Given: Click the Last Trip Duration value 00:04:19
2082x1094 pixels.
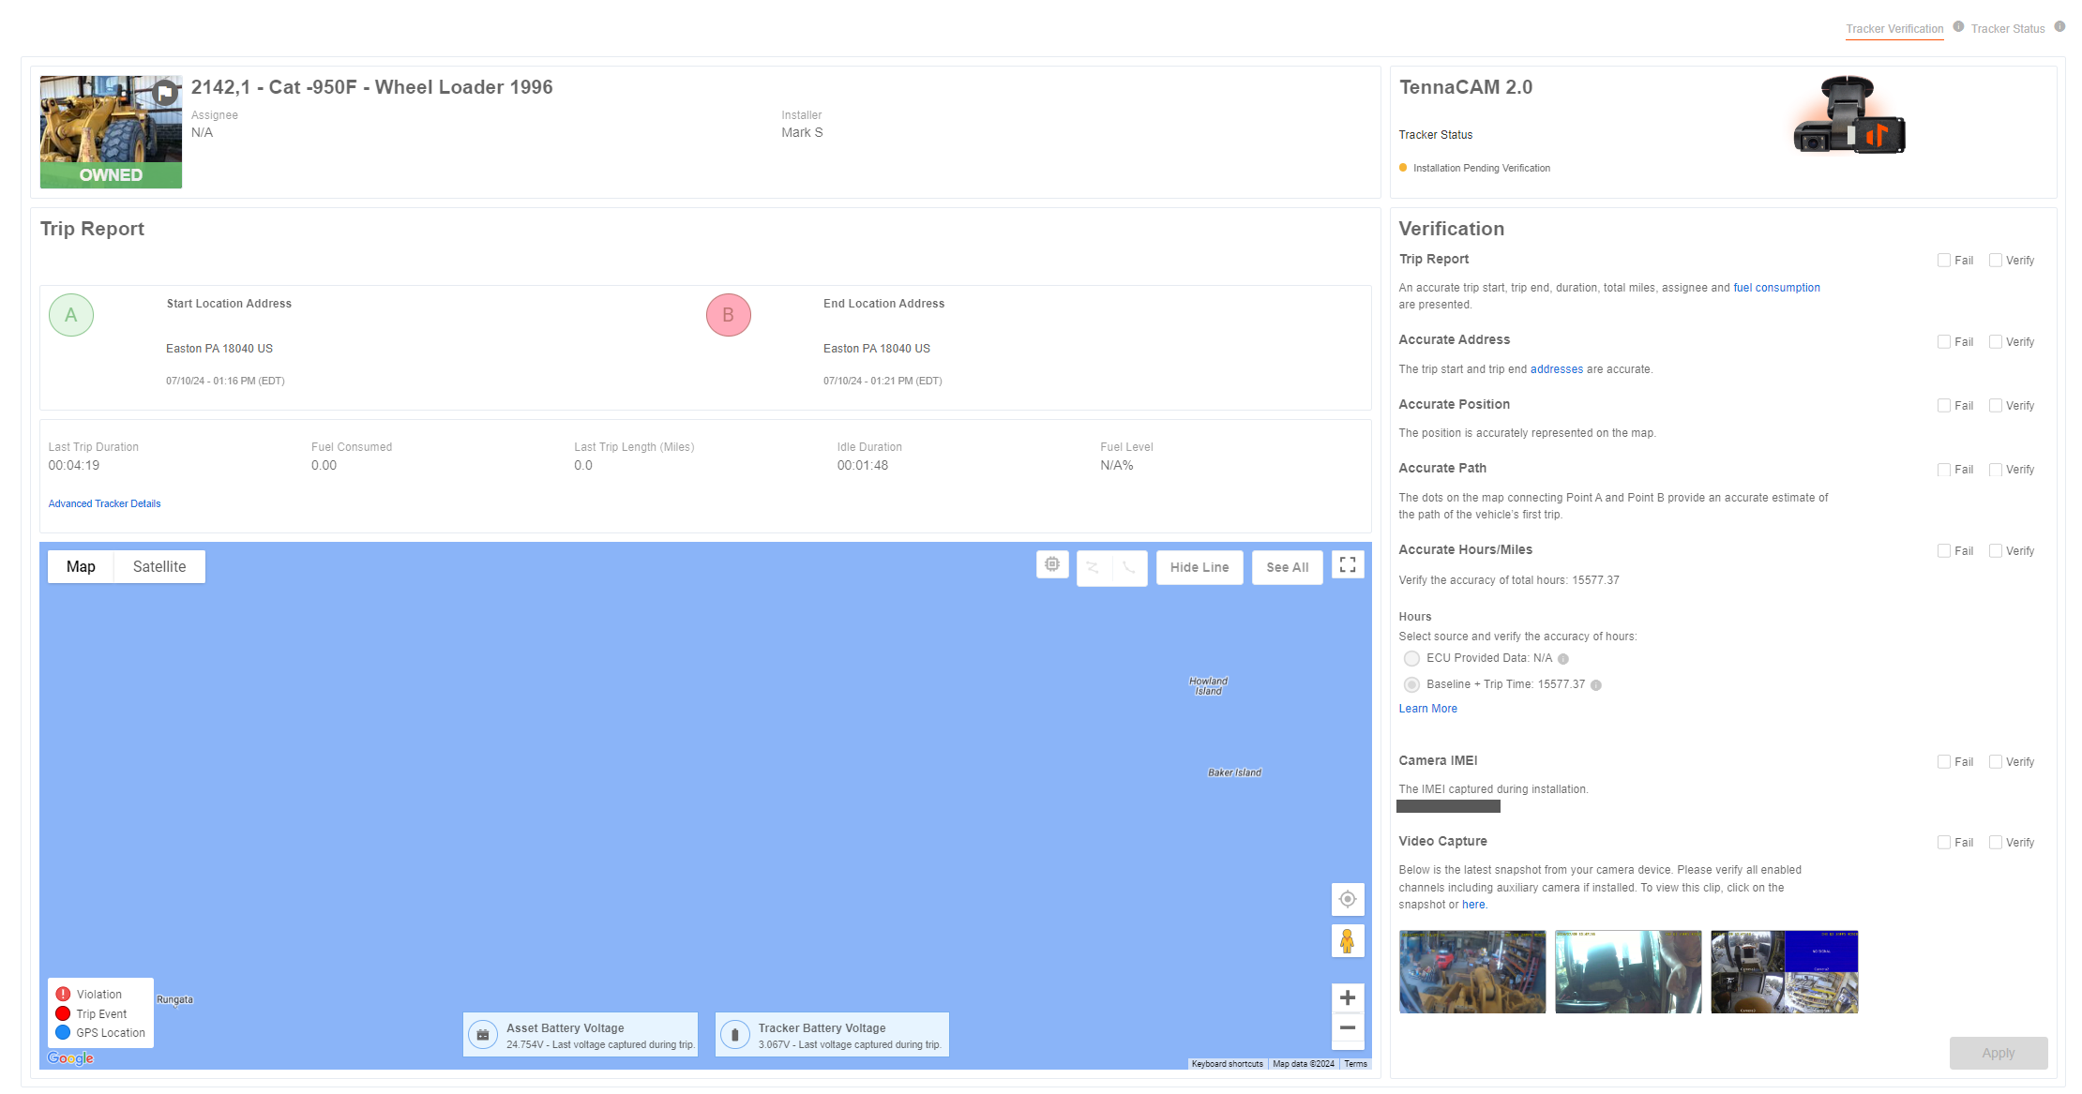Looking at the screenshot, I should point(74,465).
